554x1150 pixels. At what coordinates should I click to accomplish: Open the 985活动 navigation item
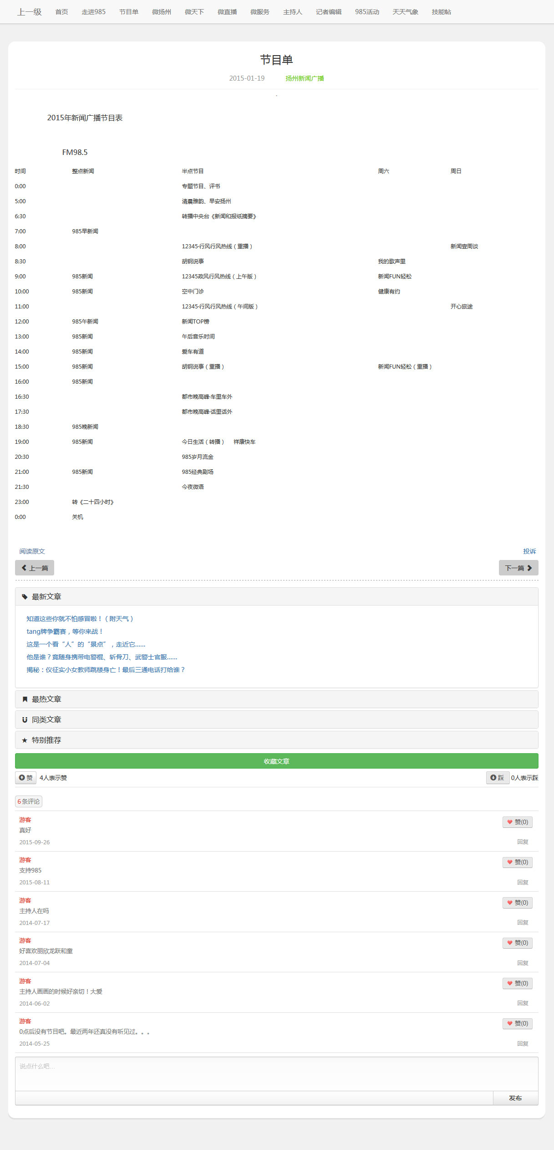[x=367, y=12]
